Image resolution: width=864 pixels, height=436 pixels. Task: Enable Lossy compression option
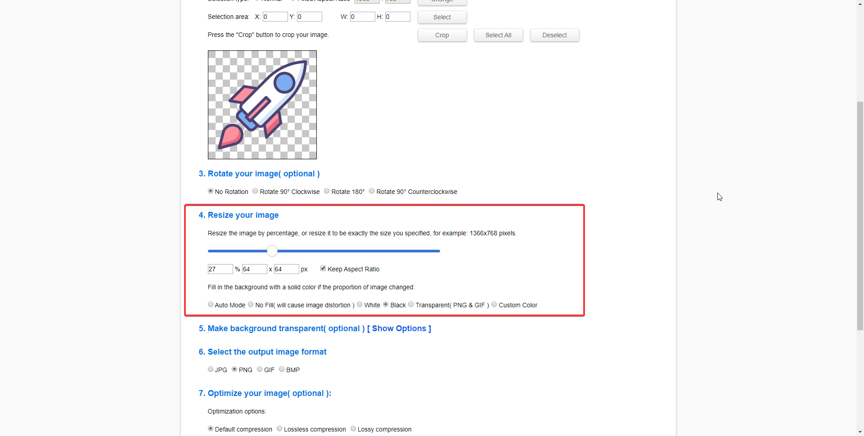click(x=353, y=429)
